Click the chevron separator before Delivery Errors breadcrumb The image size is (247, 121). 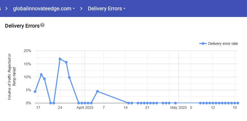(x=82, y=8)
